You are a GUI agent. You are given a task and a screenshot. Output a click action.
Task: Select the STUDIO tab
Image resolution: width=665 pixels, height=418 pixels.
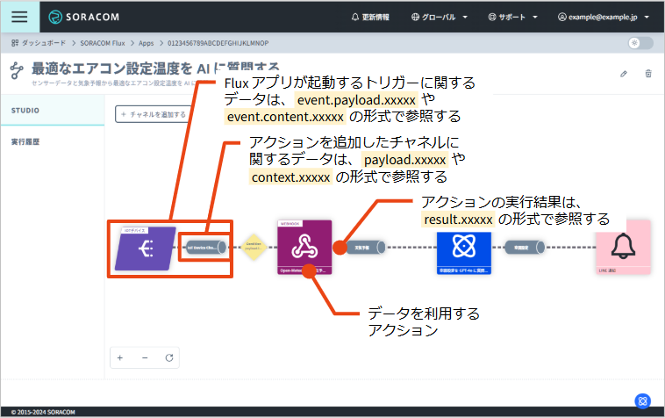pos(53,111)
